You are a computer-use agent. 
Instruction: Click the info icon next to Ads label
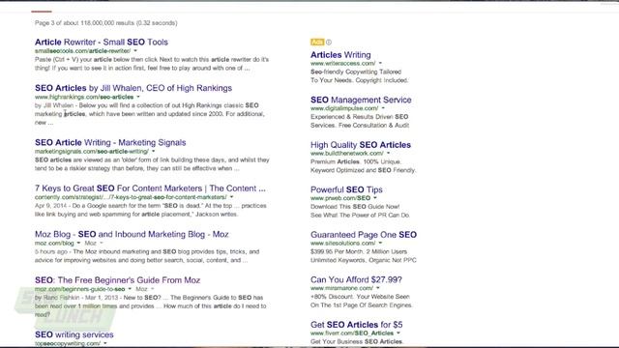tap(329, 42)
